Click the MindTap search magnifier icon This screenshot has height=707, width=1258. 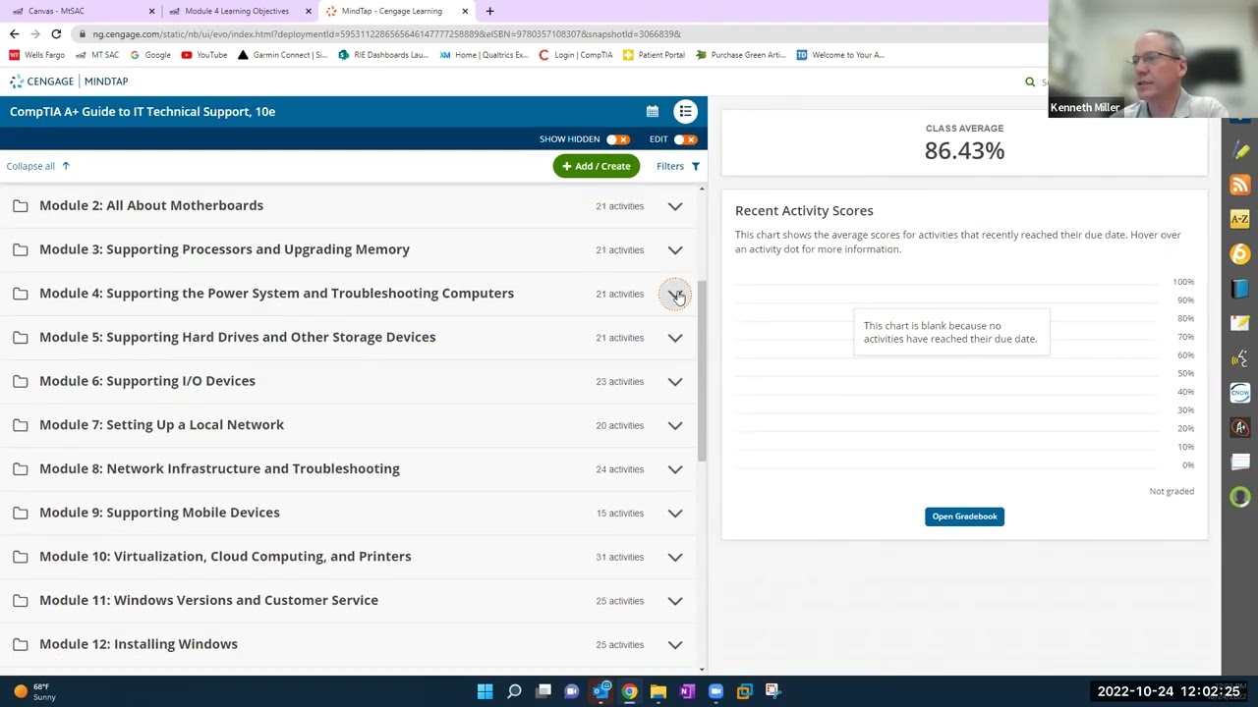point(1030,82)
